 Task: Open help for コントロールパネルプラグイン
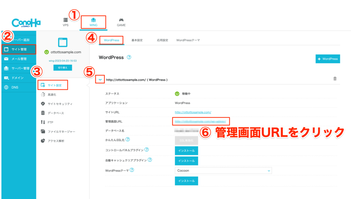[147, 149]
